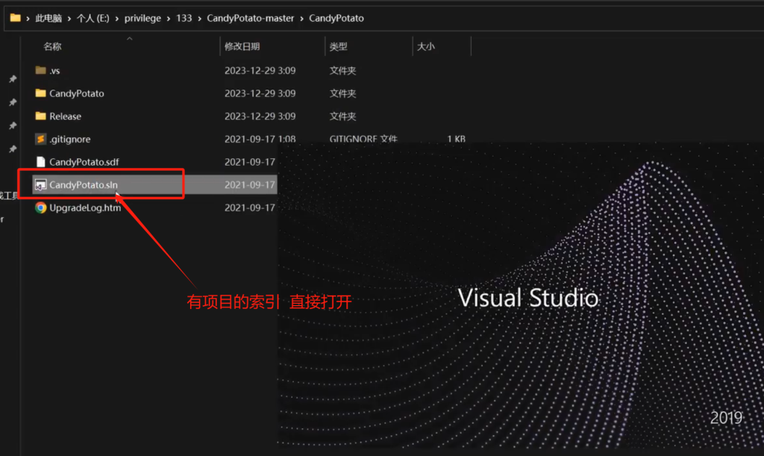Click the first pin icon in sidebar

tap(13, 79)
